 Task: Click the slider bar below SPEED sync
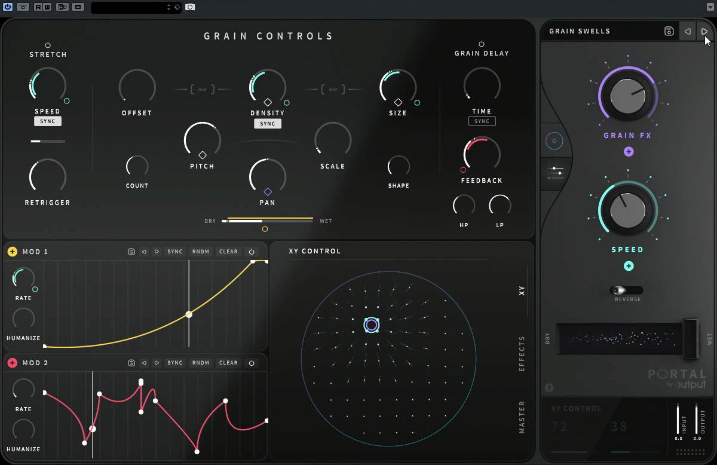pyautogui.click(x=48, y=141)
